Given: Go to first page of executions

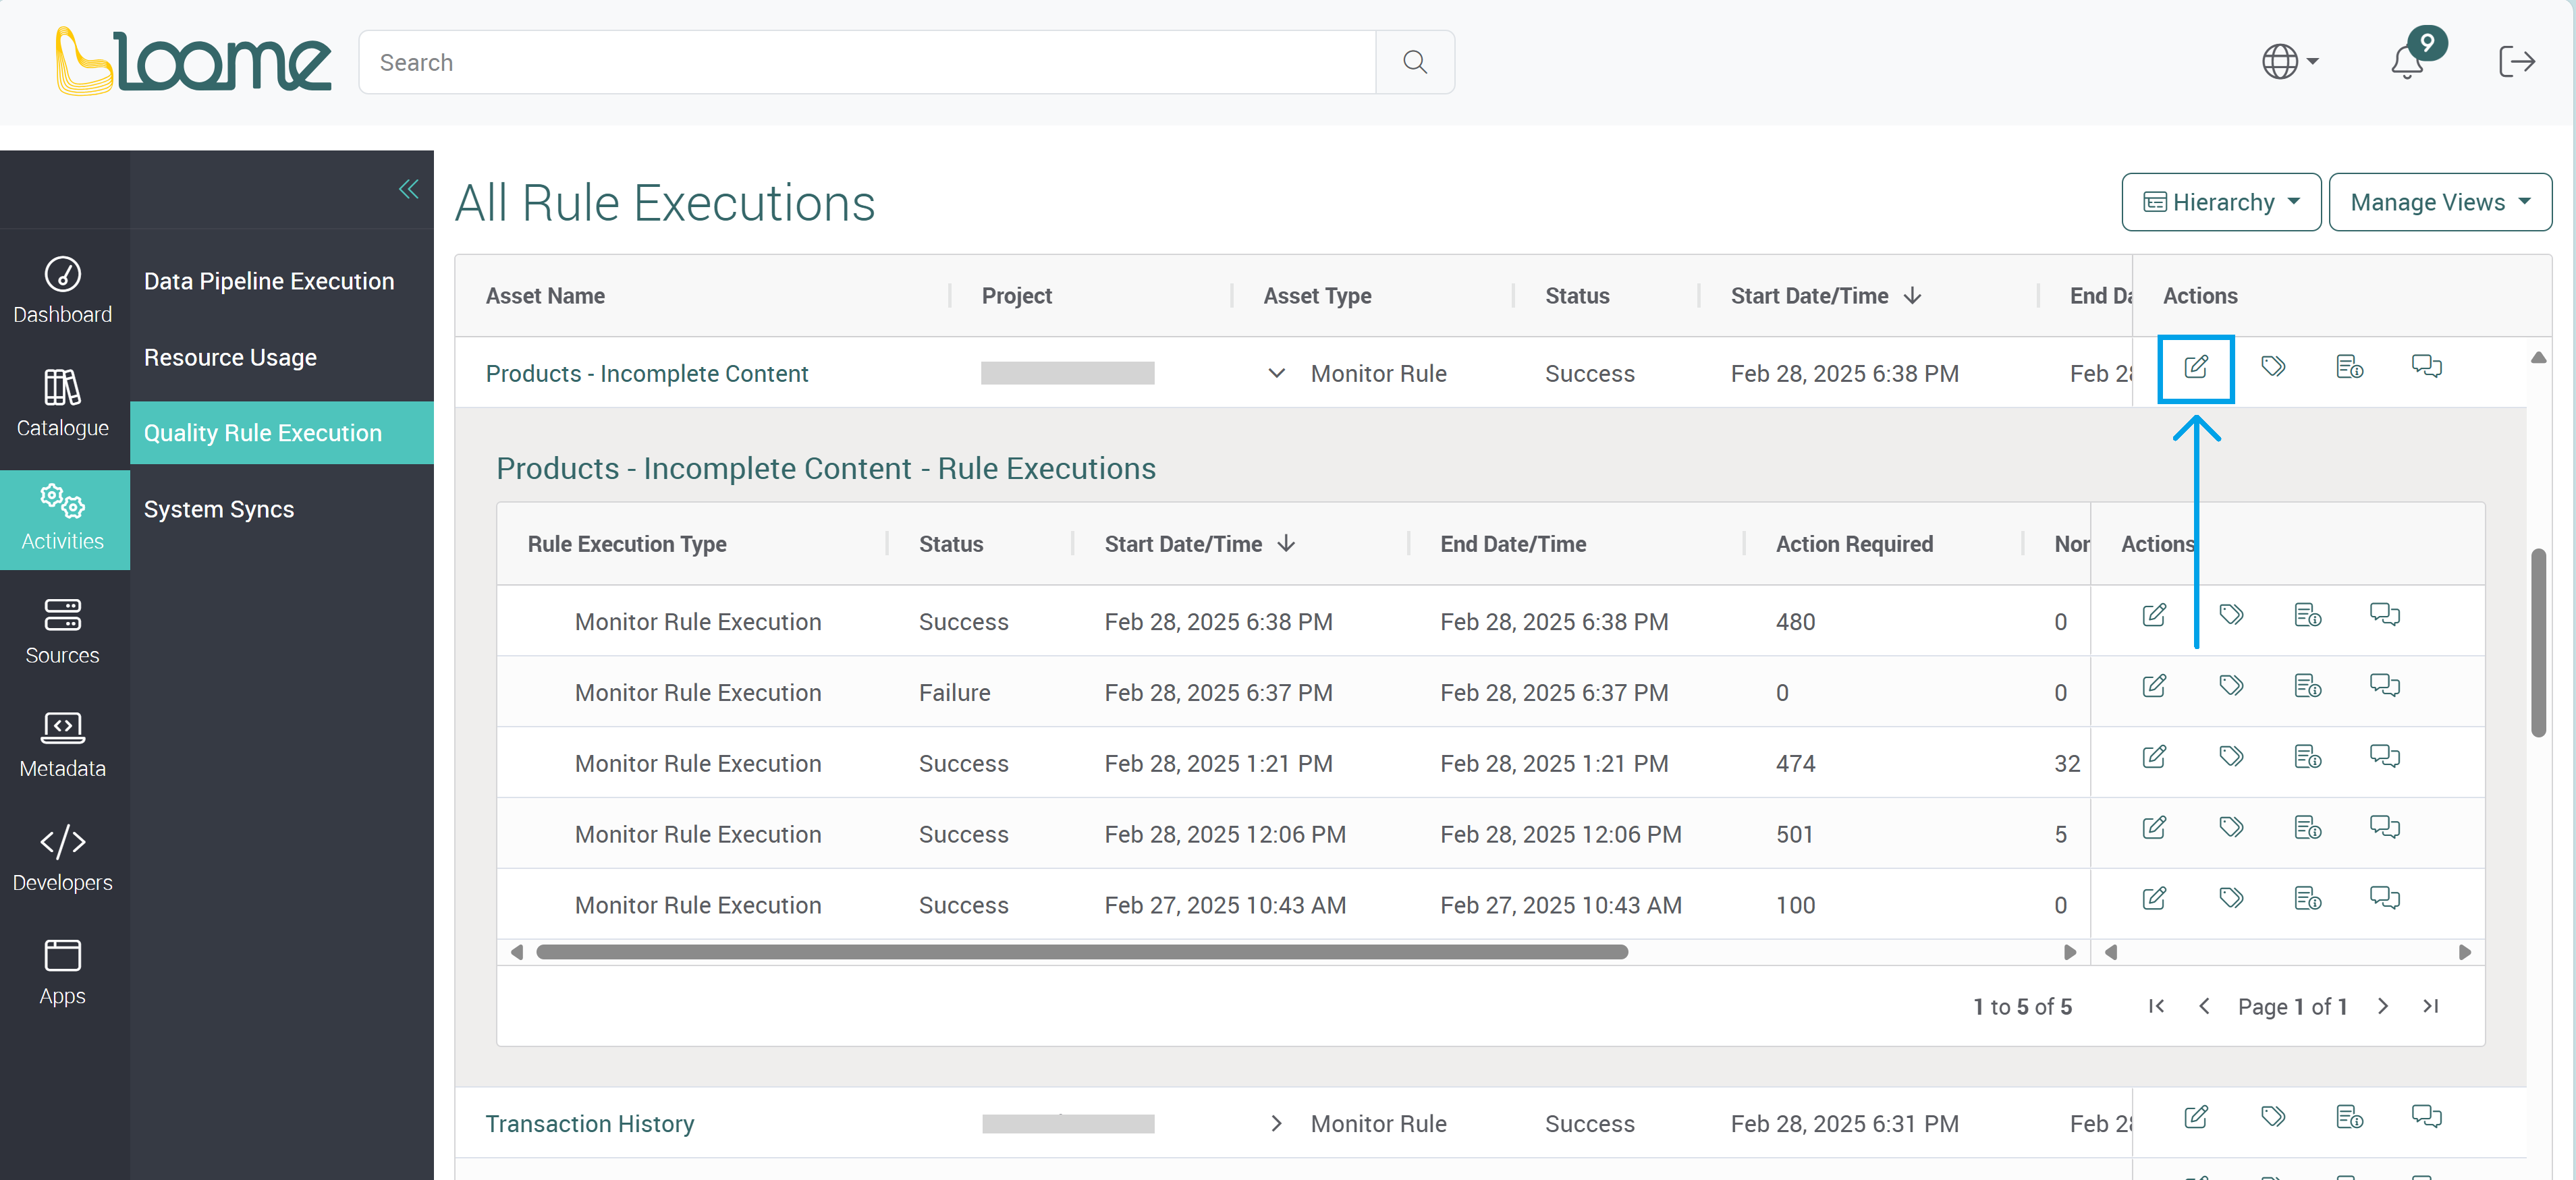Looking at the screenshot, I should tap(2156, 1006).
